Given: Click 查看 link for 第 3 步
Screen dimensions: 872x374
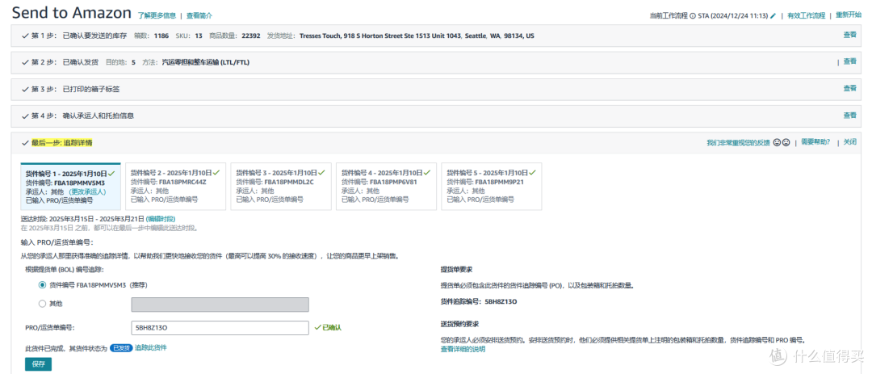Looking at the screenshot, I should (849, 88).
